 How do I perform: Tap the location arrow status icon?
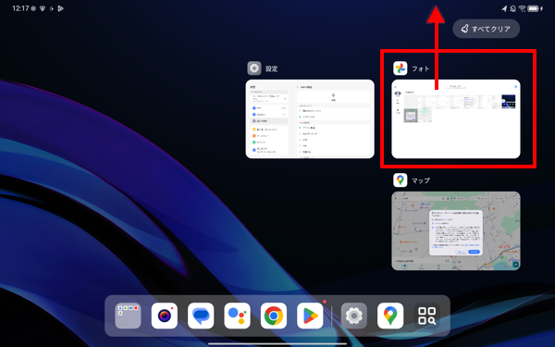pyautogui.click(x=504, y=8)
